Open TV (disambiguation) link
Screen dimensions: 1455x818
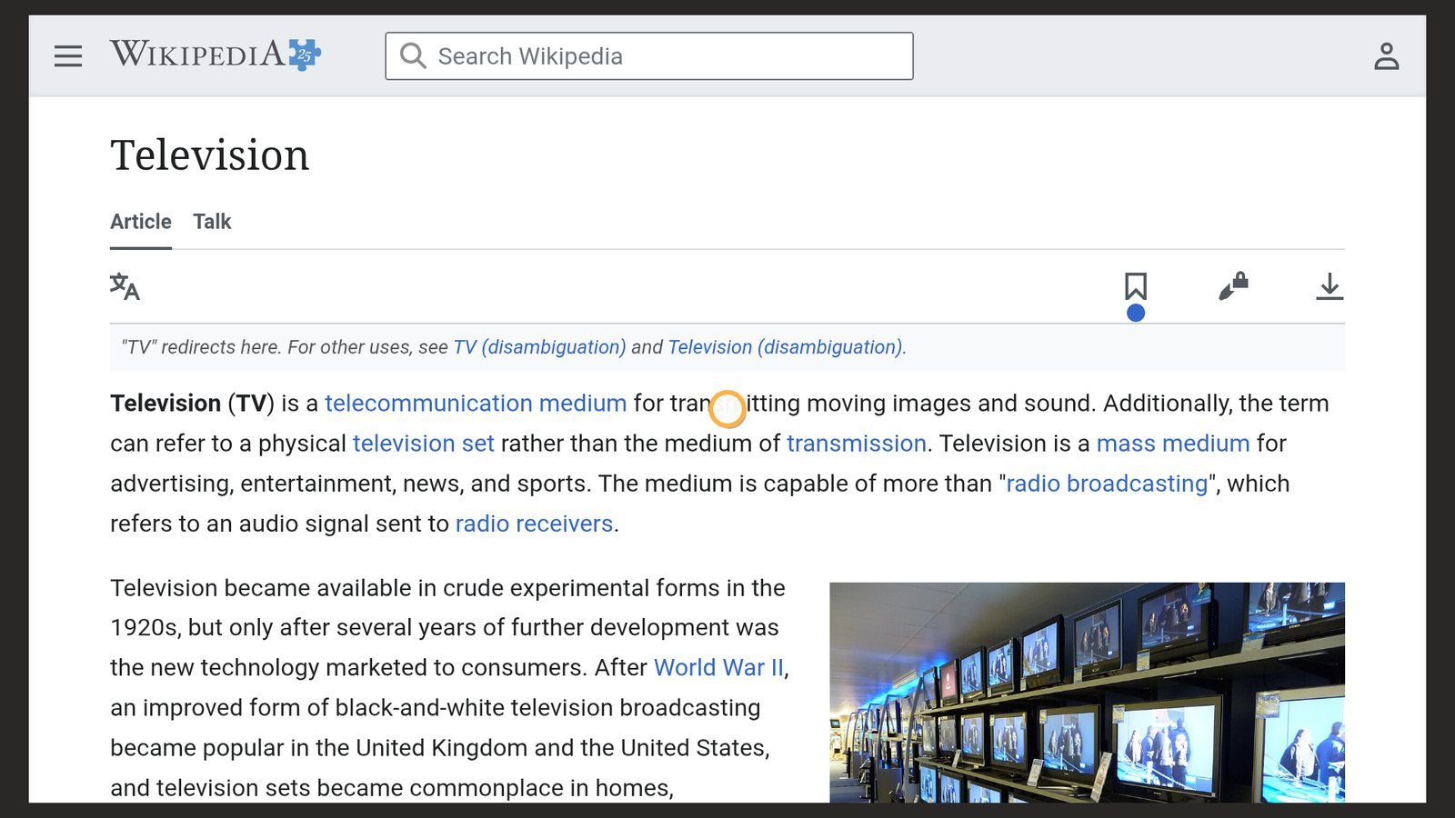(539, 347)
